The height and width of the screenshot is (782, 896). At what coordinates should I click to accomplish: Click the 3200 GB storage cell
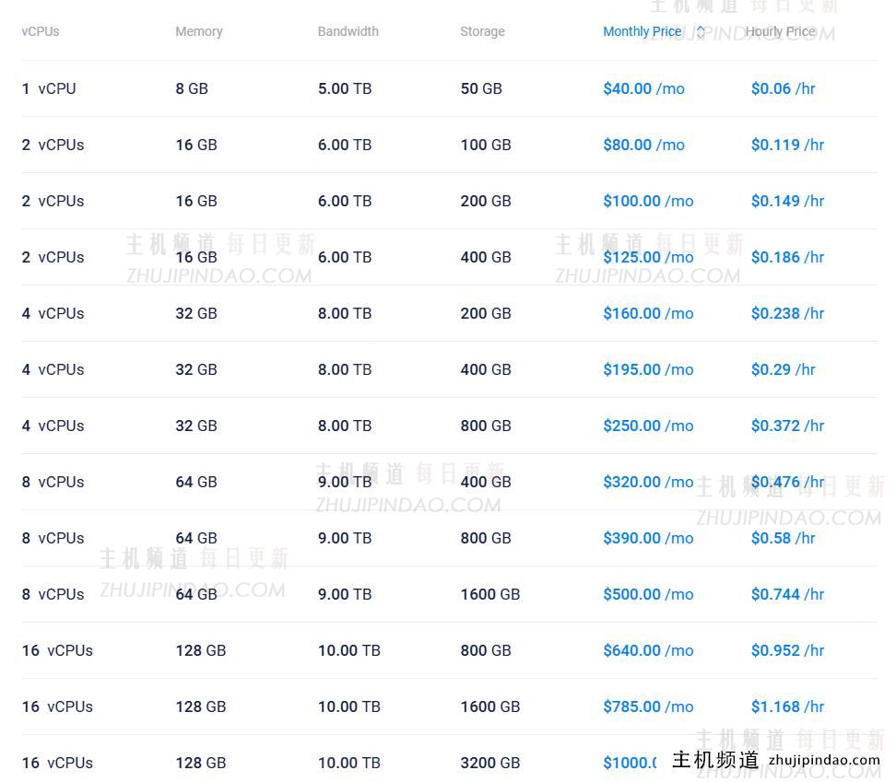pyautogui.click(x=490, y=764)
